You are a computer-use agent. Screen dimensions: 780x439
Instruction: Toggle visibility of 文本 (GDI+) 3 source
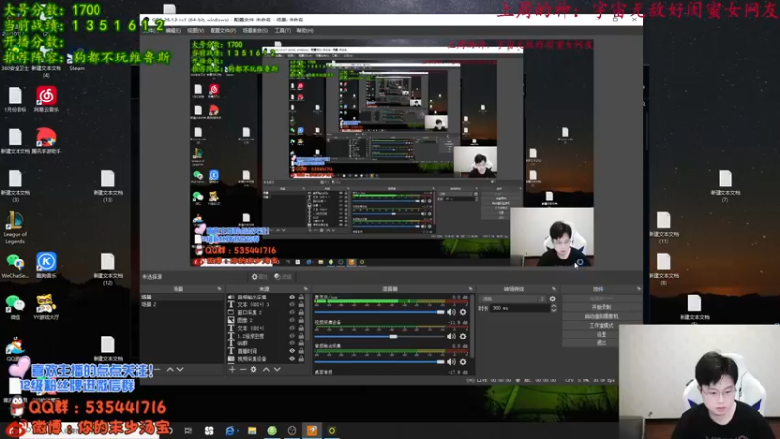(292, 304)
